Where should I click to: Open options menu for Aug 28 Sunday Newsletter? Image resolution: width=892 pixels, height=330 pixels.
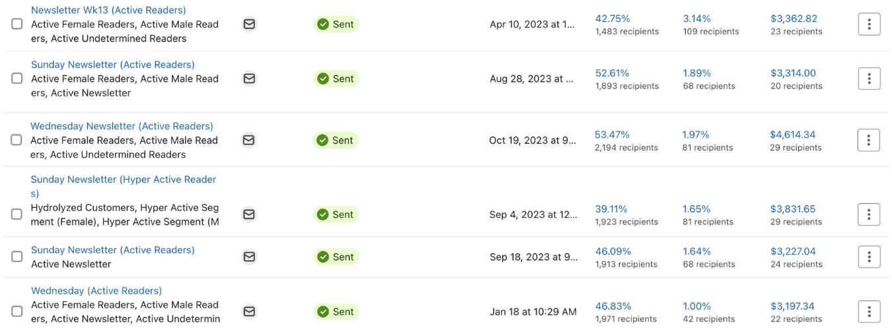[x=869, y=79]
